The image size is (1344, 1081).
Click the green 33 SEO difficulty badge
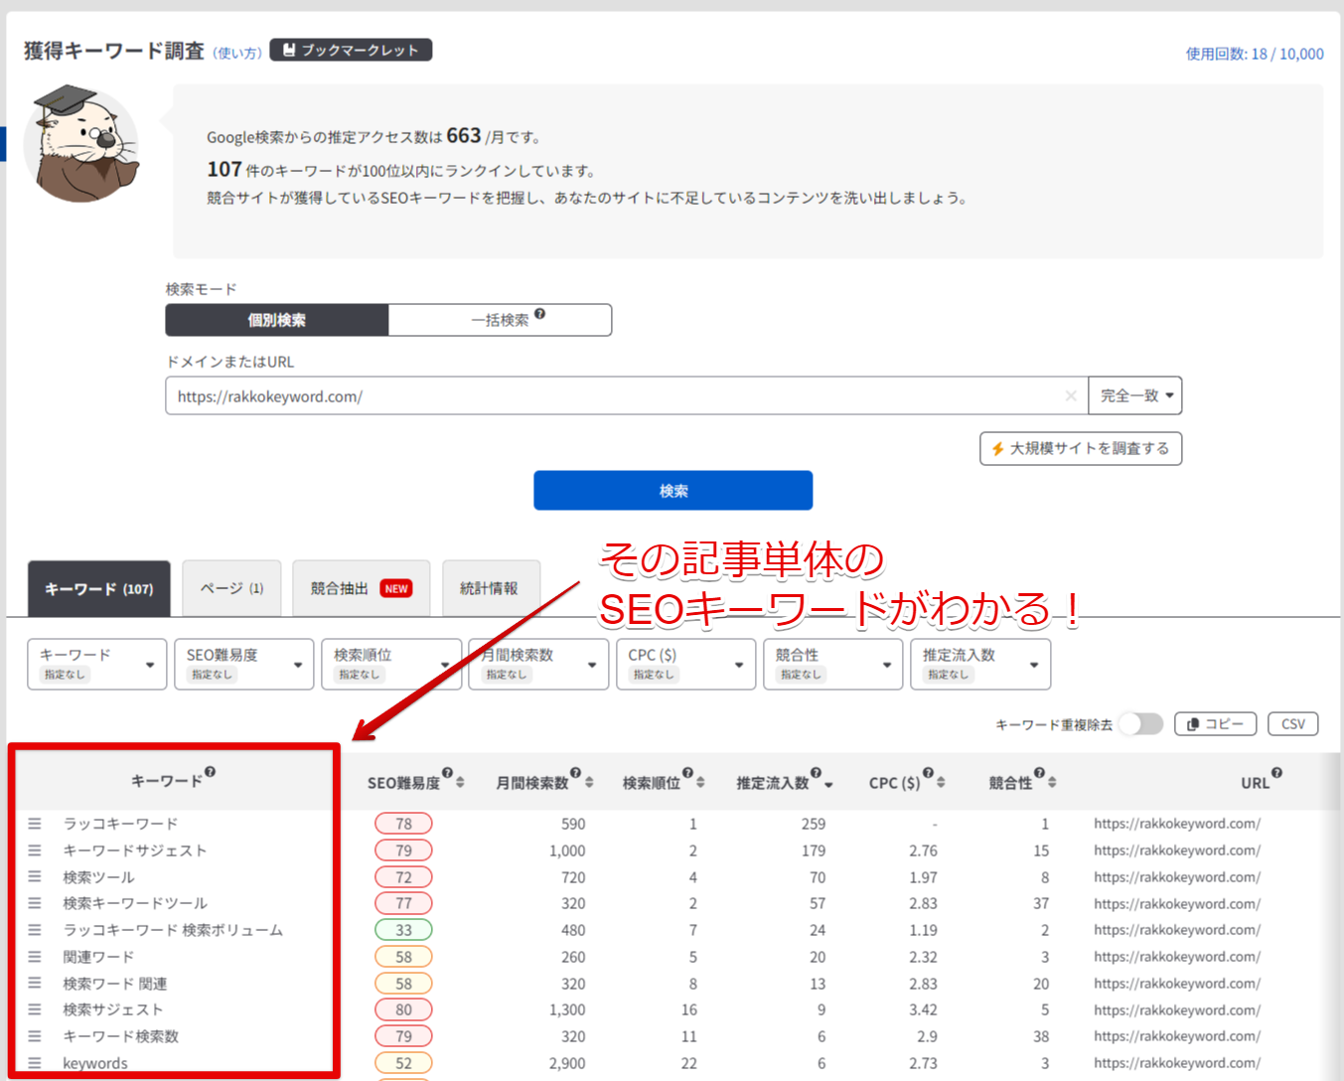click(x=405, y=930)
